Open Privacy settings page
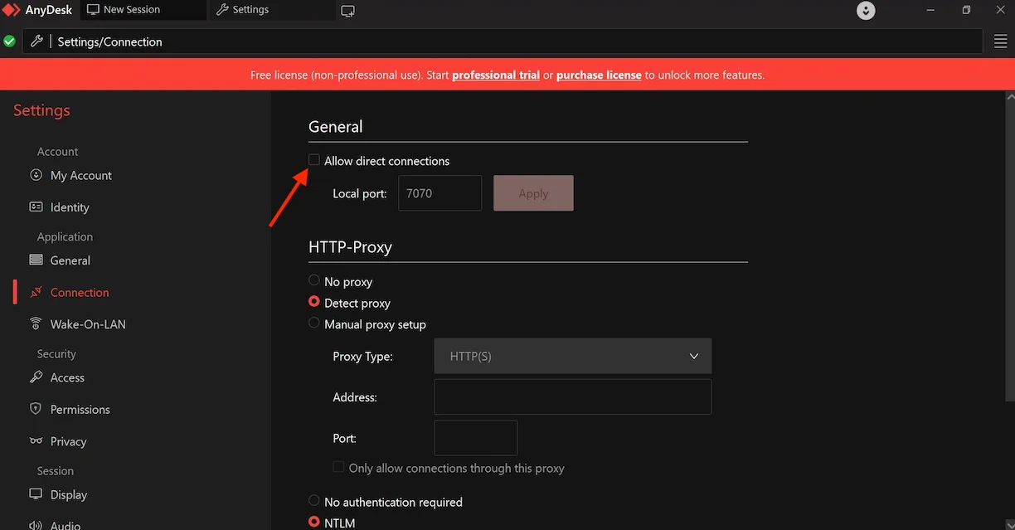1015x530 pixels. [x=68, y=441]
